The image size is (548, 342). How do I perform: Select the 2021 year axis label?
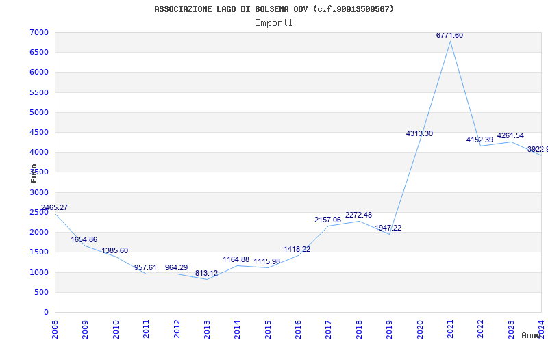(x=450, y=330)
